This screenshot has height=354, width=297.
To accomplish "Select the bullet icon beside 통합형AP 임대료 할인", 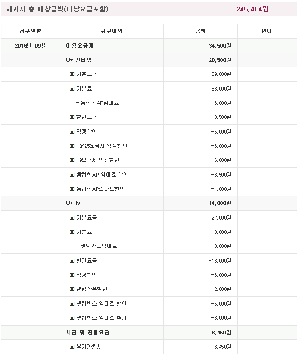I will tap(72, 175).
